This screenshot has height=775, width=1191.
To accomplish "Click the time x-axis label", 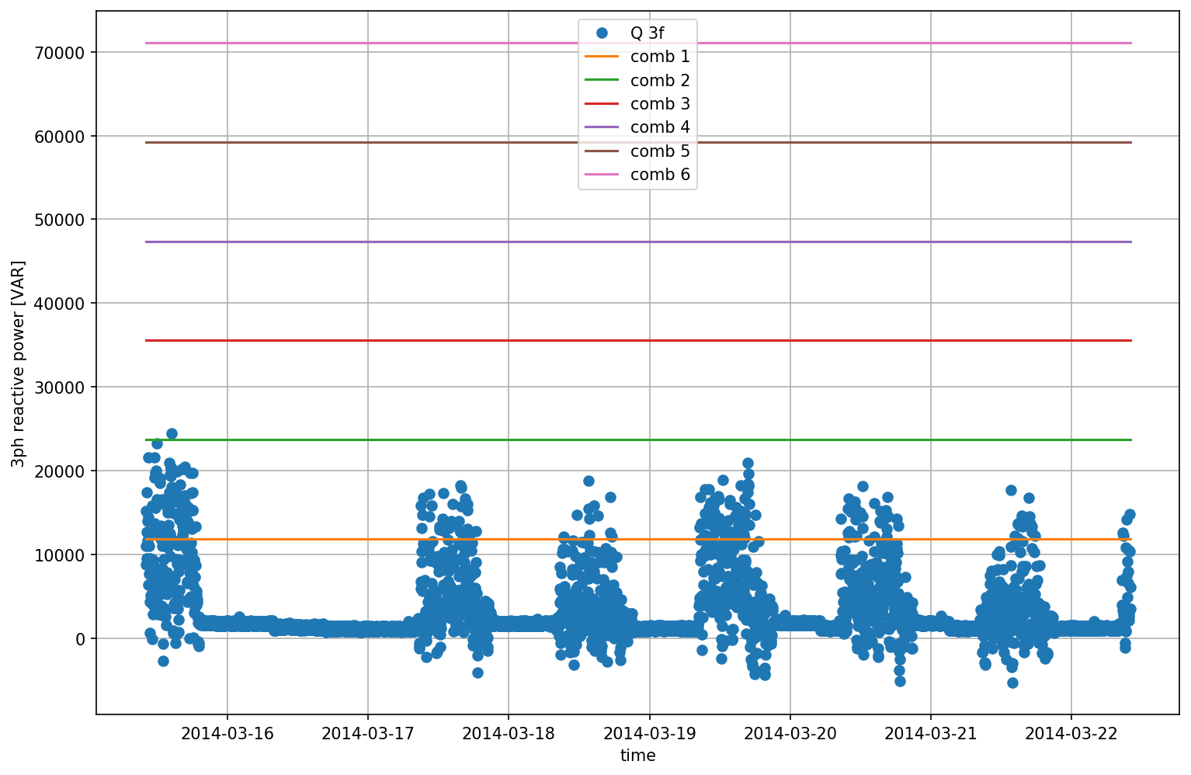I will tap(637, 756).
